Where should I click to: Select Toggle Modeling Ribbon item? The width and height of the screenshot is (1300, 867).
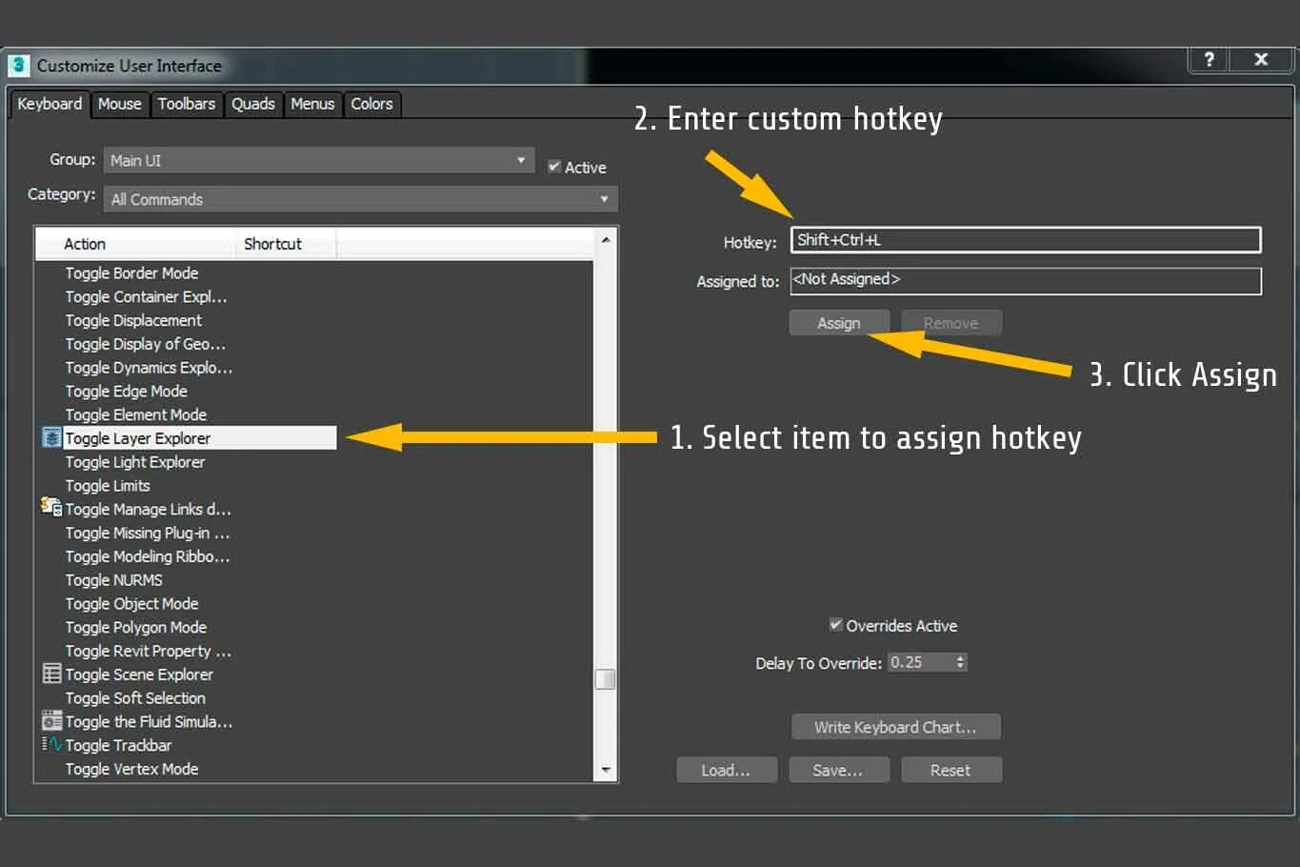148,556
